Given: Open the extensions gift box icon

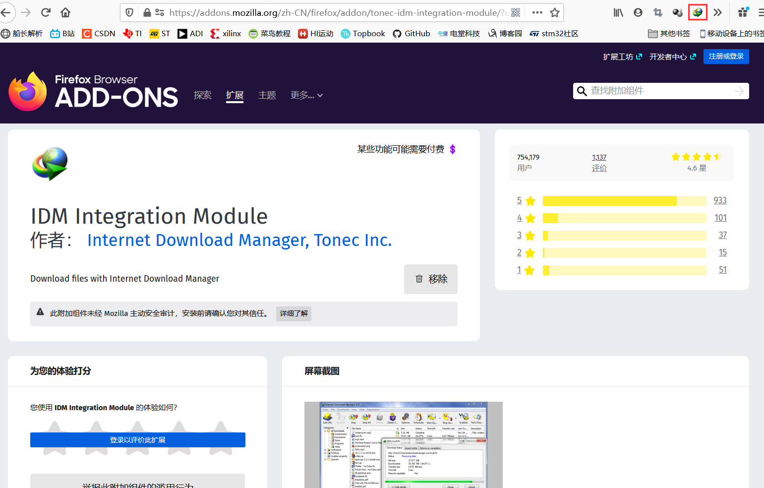Looking at the screenshot, I should click(743, 12).
